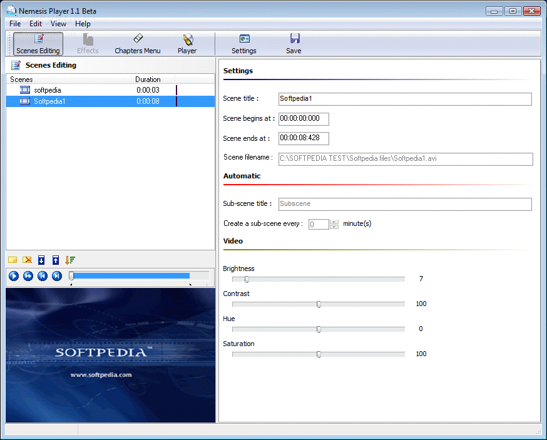Click the film icon beside softpedia scene
The width and height of the screenshot is (547, 440).
(x=25, y=90)
